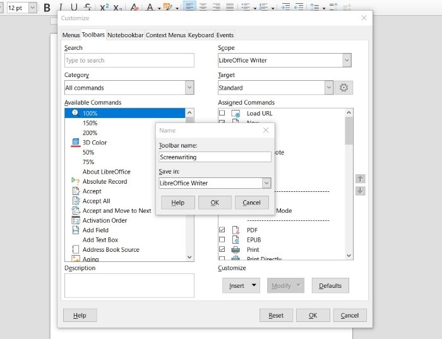Screen dimensions: 442x339
Task: Click Cancel in the Name dialog
Action: tap(252, 203)
